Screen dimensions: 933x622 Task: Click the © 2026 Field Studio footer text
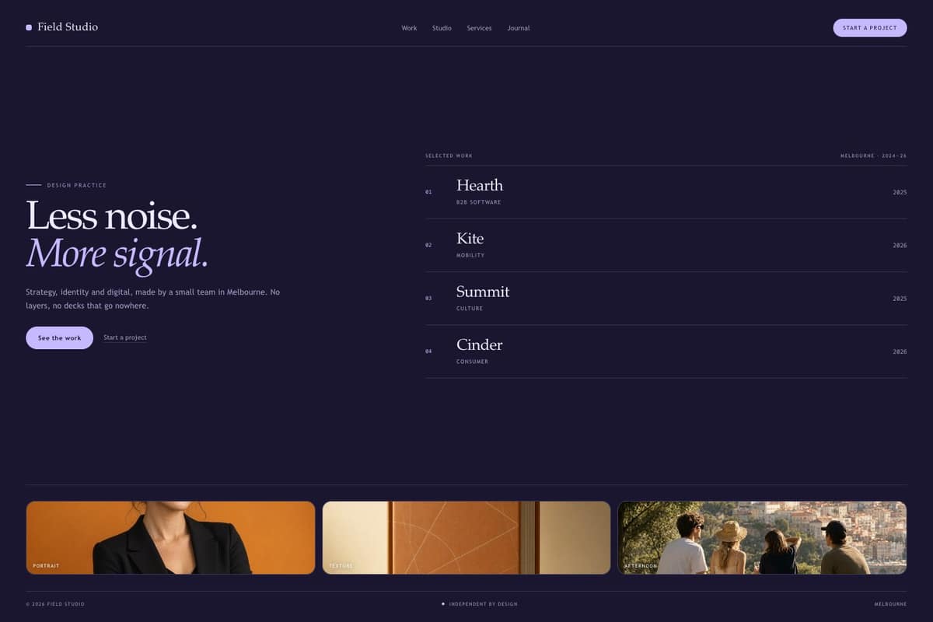(x=55, y=604)
